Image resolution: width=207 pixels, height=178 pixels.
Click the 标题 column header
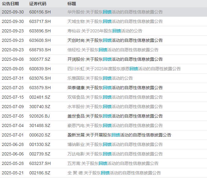[72, 4]
